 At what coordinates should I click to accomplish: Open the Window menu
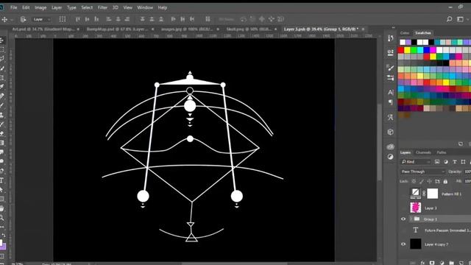[145, 7]
